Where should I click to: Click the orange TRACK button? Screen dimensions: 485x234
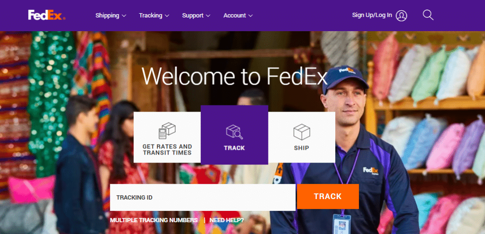(x=328, y=196)
